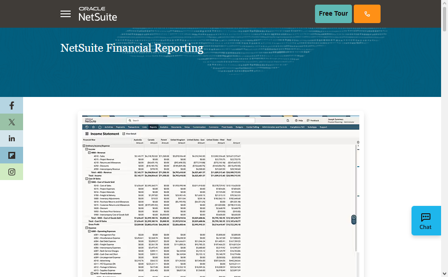Open the SuiteApps menu in NetSuite navigation
Screen dimensions: 448x277
click(x=312, y=127)
